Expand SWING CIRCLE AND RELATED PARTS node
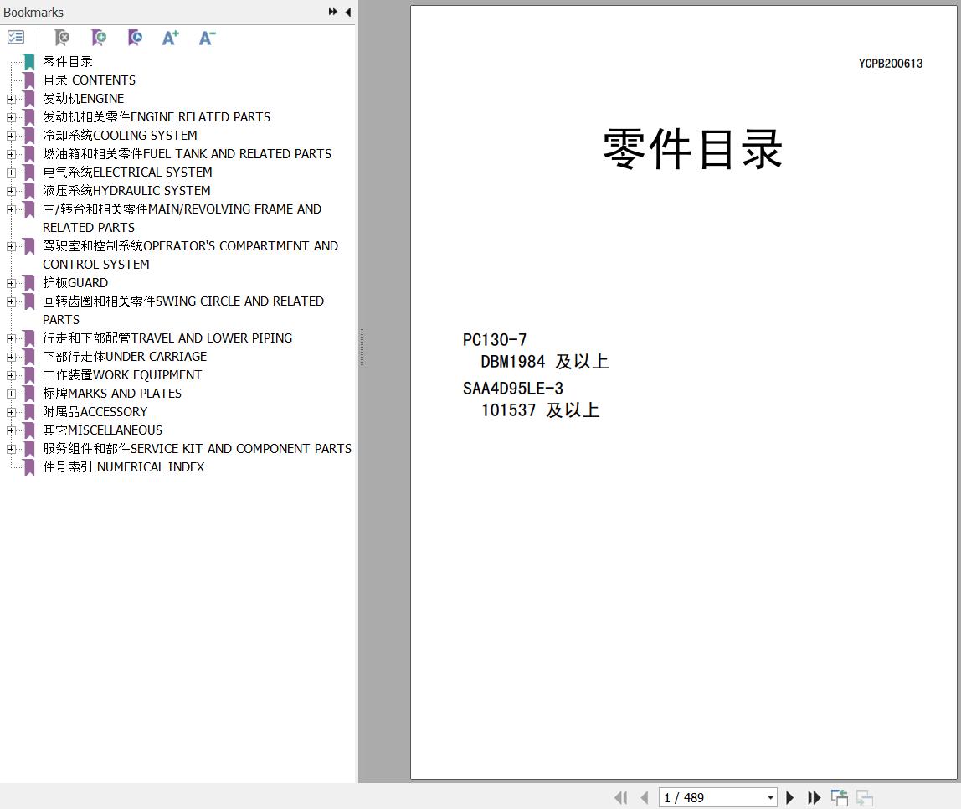Screen dimensions: 961x809 tap(10, 301)
